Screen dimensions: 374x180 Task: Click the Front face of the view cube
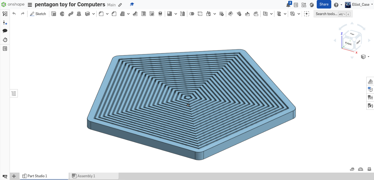(x=348, y=44)
